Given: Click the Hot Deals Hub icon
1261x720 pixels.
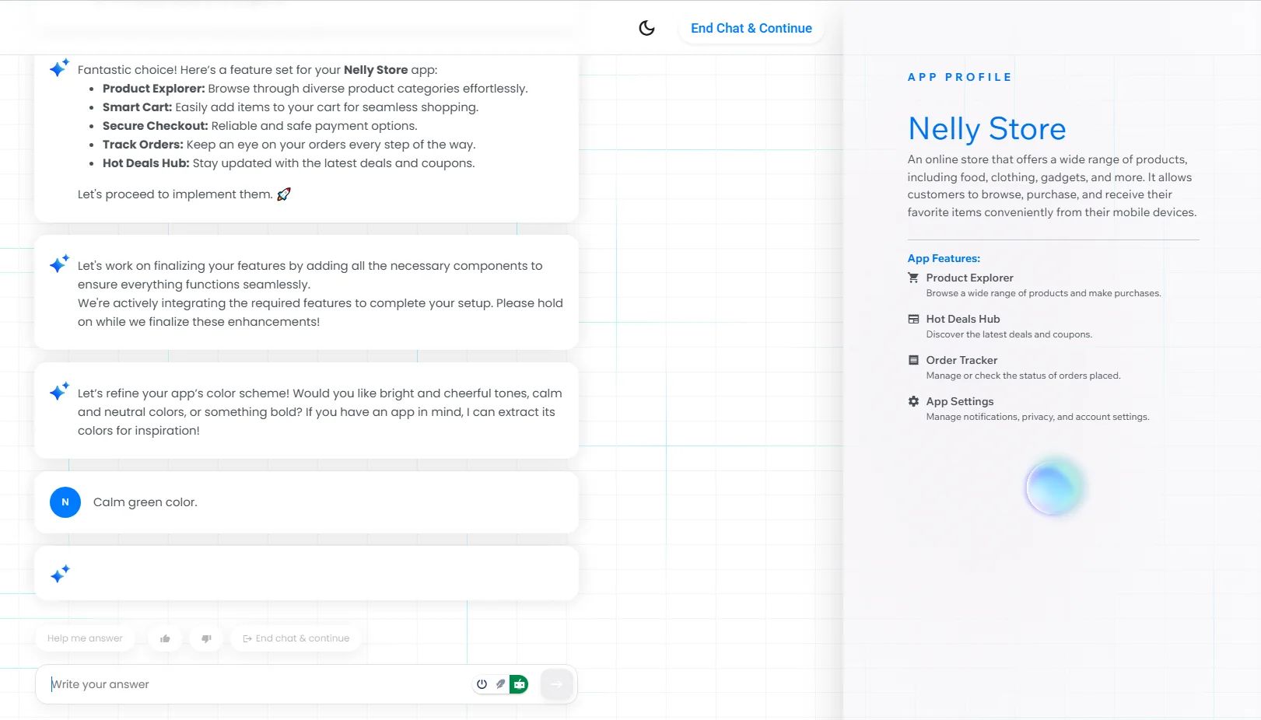Looking at the screenshot, I should pos(913,319).
